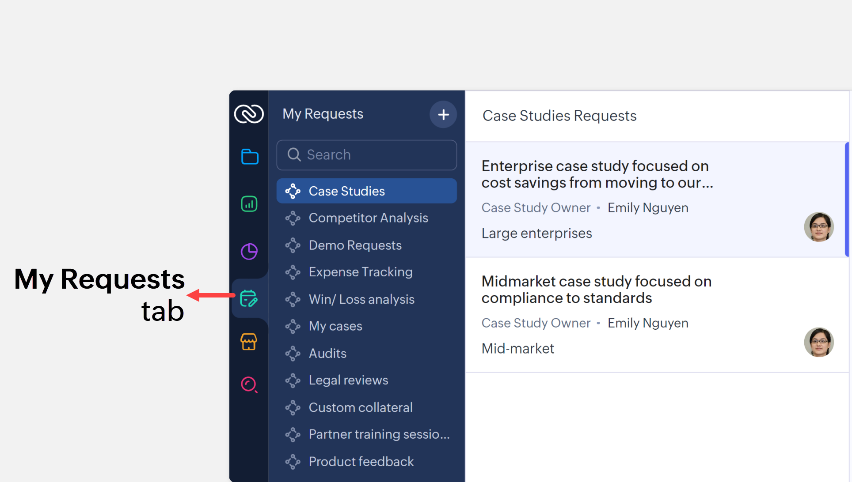Click the plus button beside My Requests

[443, 115]
